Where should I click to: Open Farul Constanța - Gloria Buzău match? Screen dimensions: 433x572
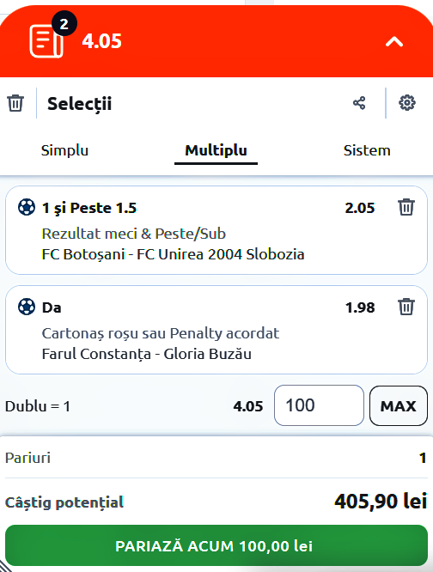147,354
